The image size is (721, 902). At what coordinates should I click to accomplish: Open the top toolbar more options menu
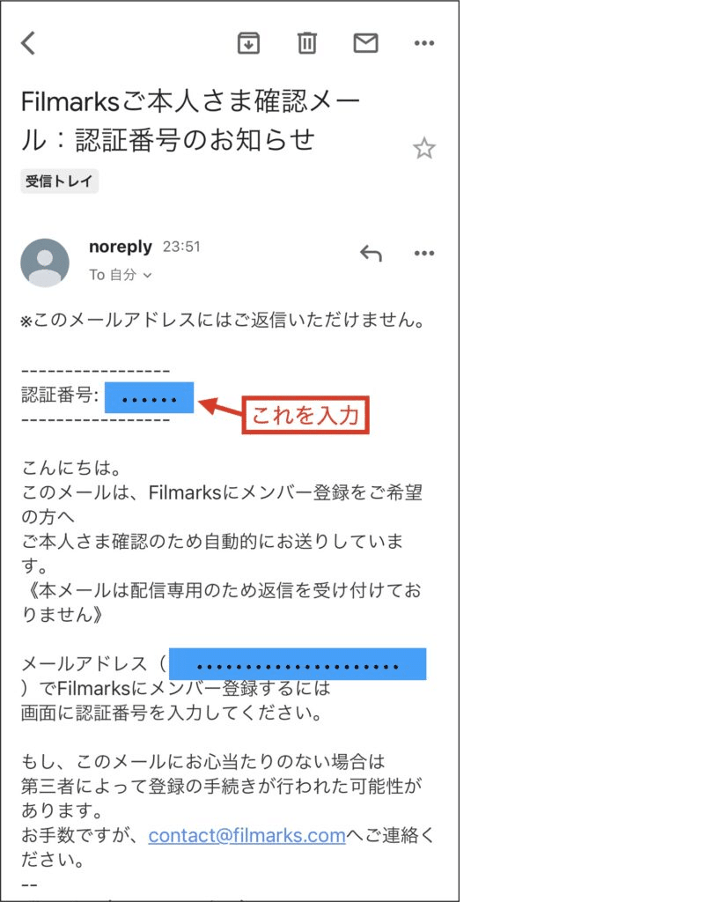tap(424, 43)
